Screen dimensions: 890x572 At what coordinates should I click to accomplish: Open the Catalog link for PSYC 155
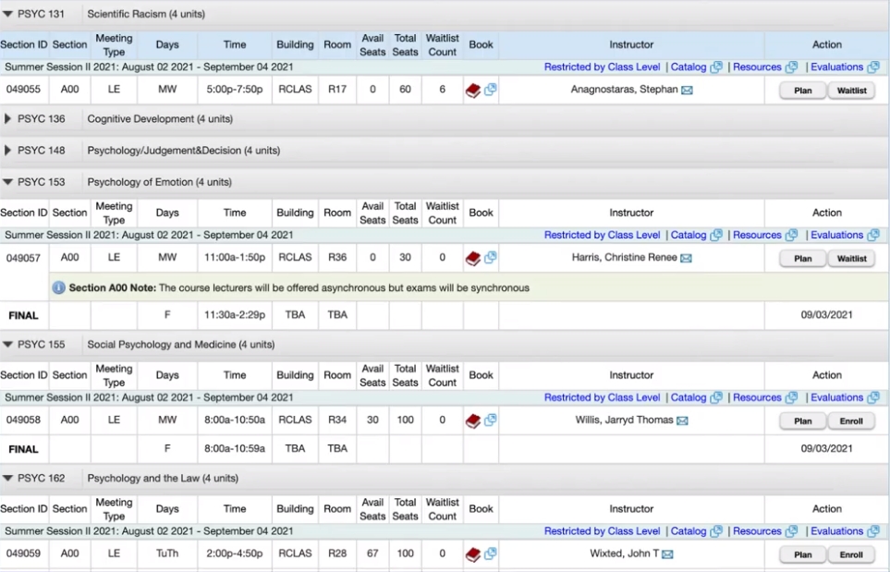[689, 397]
